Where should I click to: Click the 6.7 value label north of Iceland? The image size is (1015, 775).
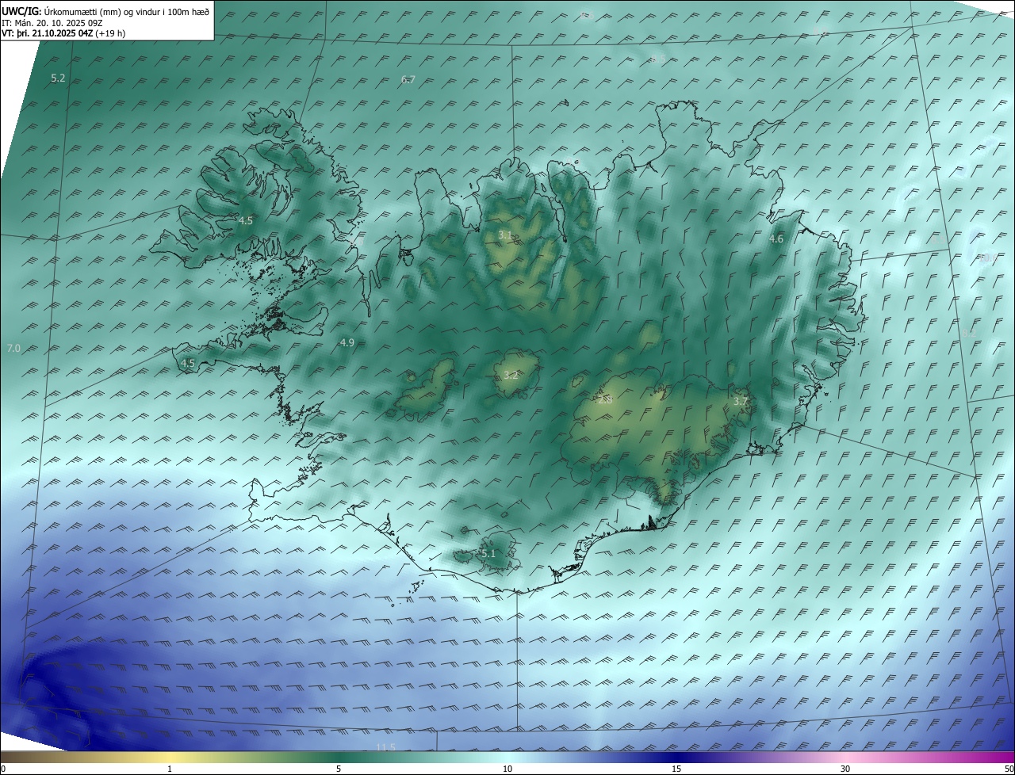(x=408, y=79)
